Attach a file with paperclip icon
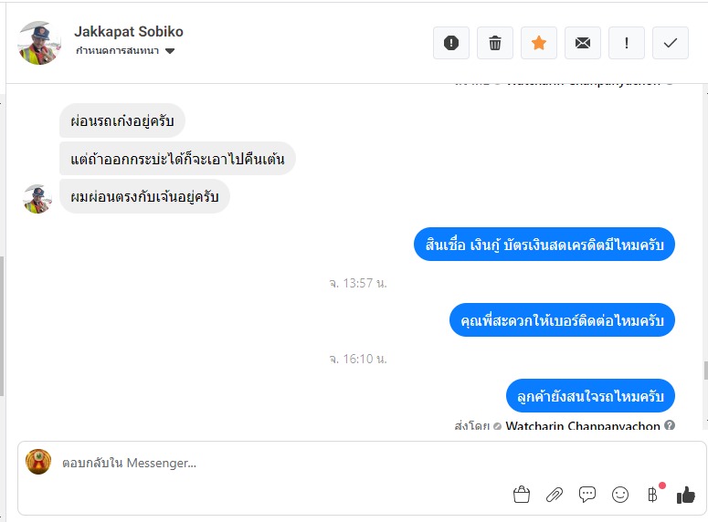Viewport: 708px width, 522px height. [x=555, y=495]
